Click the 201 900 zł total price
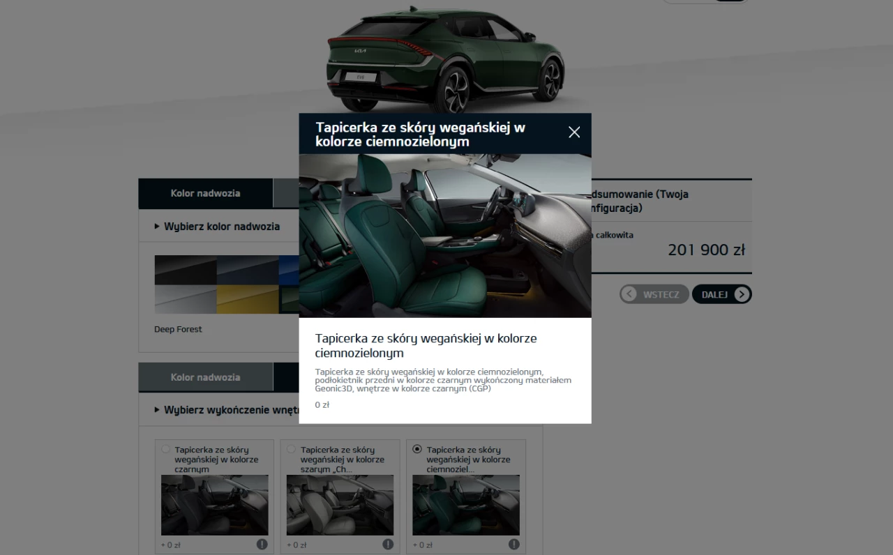893x555 pixels. coord(706,250)
